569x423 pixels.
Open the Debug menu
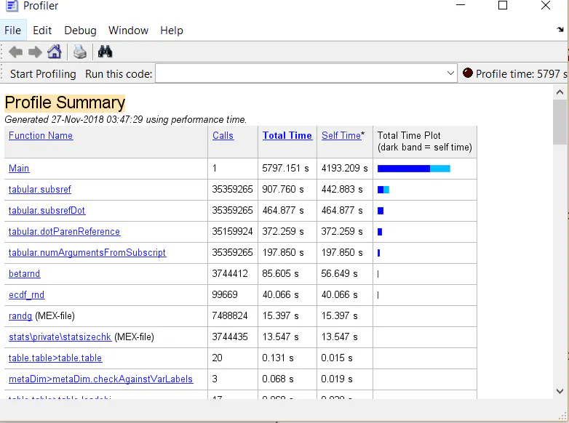[x=80, y=31]
